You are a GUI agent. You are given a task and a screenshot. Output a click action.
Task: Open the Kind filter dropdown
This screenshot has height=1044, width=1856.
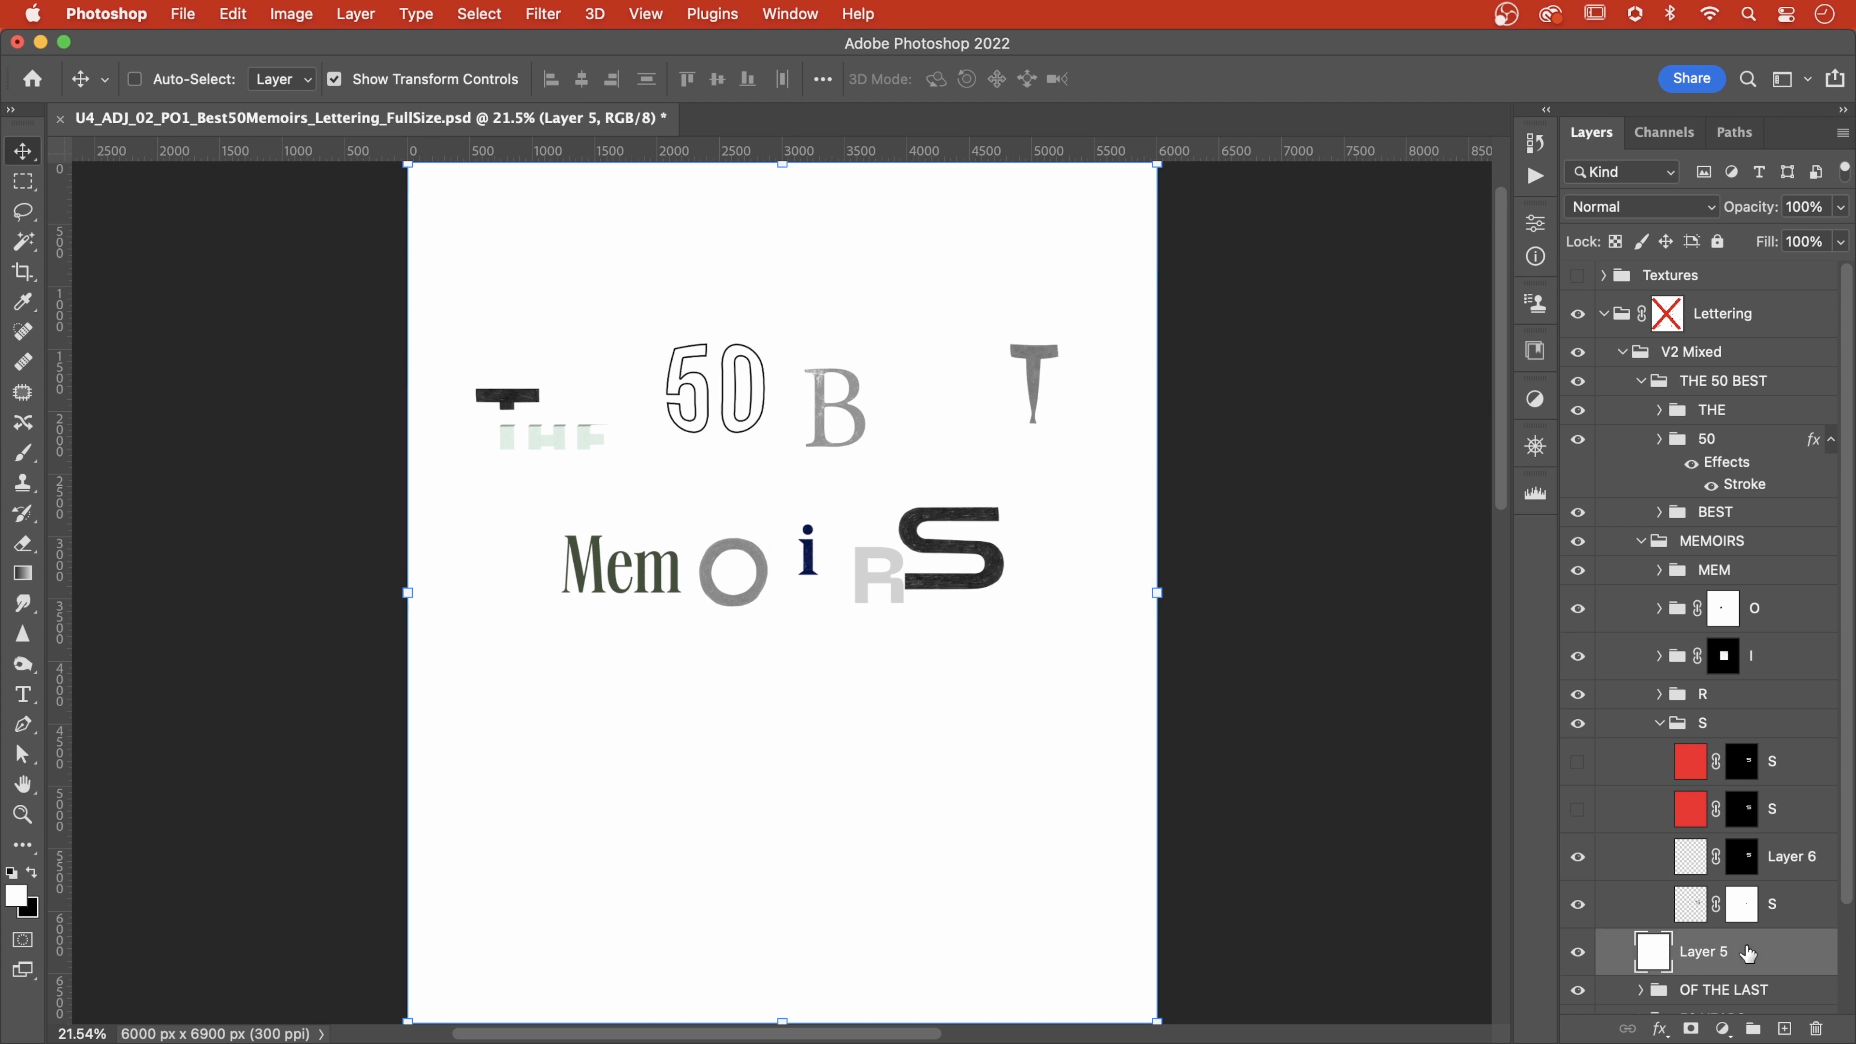tap(1623, 172)
